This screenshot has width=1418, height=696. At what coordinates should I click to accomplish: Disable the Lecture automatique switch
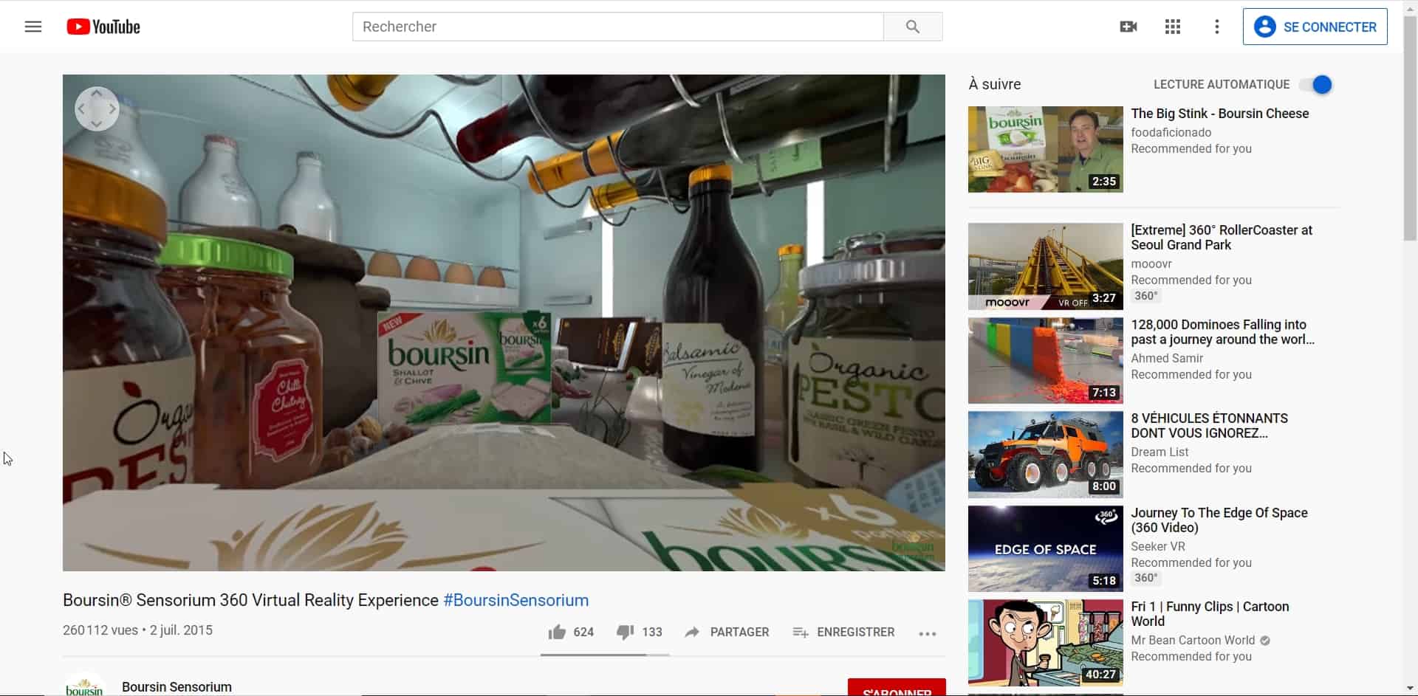coord(1317,85)
